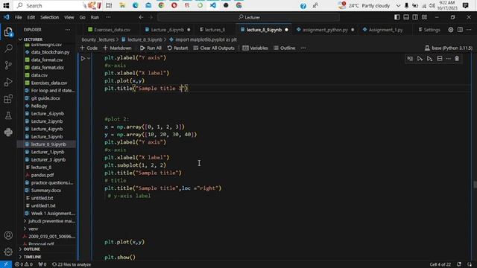Image resolution: width=477 pixels, height=268 pixels.
Task: Show errors and warnings in status bar
Action: tap(24, 264)
